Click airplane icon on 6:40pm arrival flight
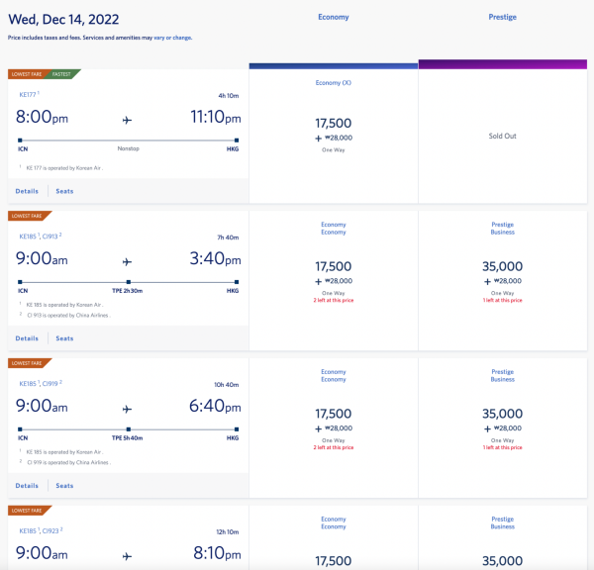Image resolution: width=594 pixels, height=570 pixels. click(x=127, y=407)
